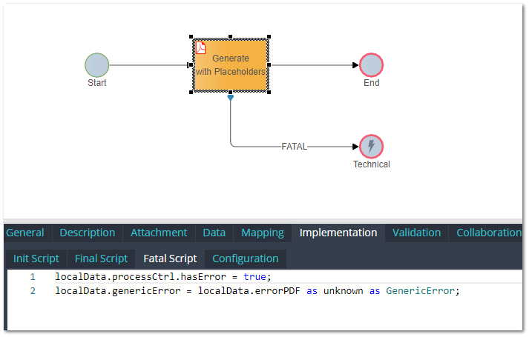The height and width of the screenshot is (337, 529).
Task: Select the Fatal Script sub-tab
Action: click(170, 258)
